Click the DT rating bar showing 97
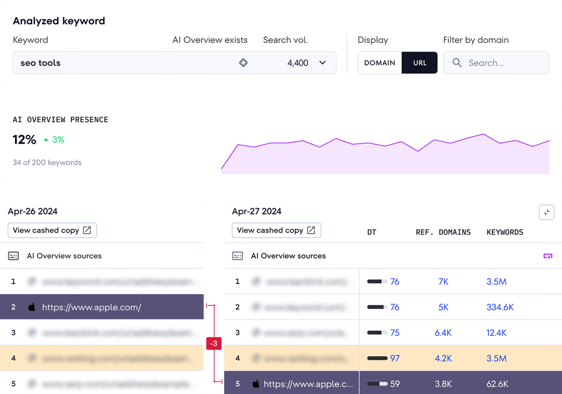 pyautogui.click(x=377, y=358)
